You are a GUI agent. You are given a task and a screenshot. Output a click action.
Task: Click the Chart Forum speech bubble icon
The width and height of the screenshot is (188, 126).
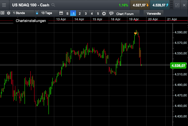click(x=111, y=13)
